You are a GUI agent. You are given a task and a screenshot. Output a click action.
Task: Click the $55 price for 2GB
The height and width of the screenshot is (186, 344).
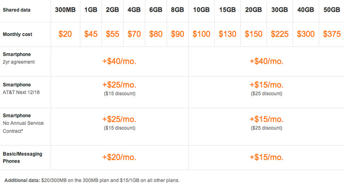[x=112, y=34]
